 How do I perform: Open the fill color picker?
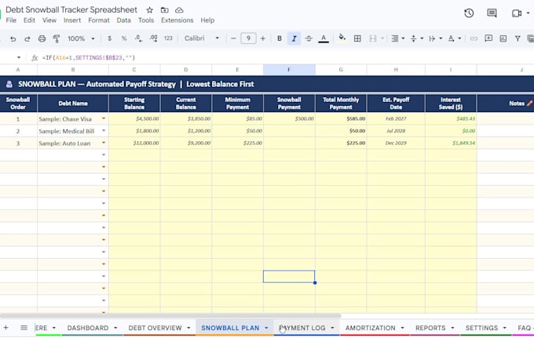342,38
